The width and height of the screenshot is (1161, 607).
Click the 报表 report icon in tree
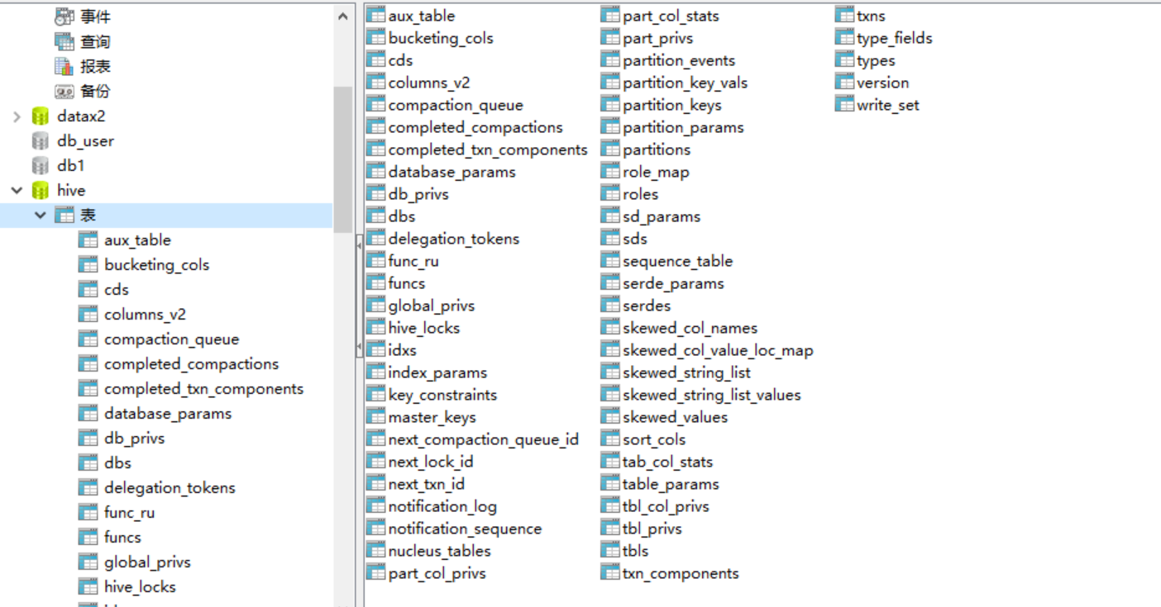pyautogui.click(x=64, y=66)
